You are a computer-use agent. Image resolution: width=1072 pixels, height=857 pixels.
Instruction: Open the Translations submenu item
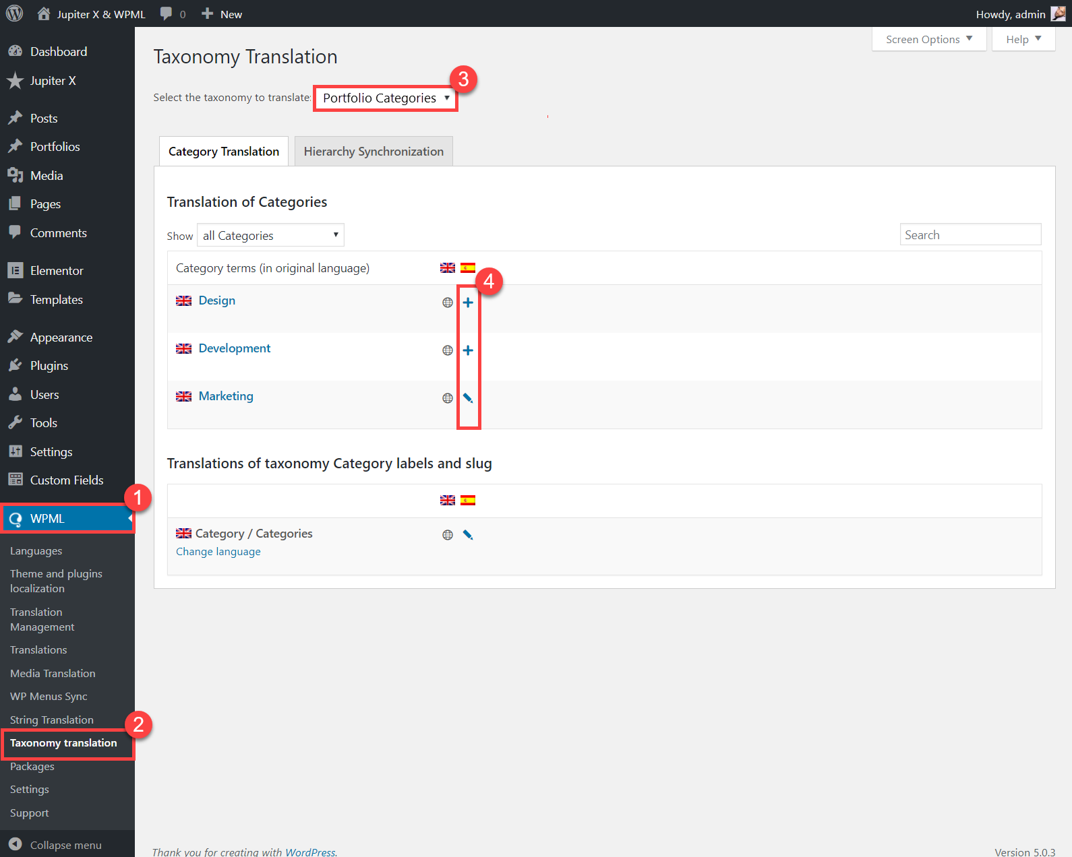click(38, 650)
